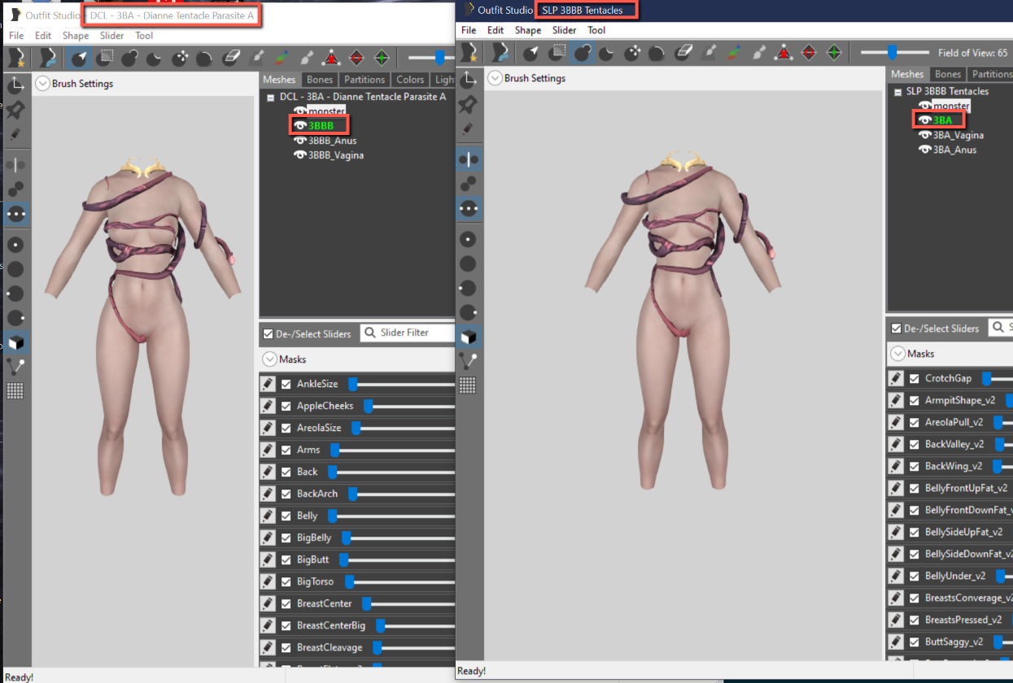Select eraser Undiff brush in left DCL window
Viewport: 1013px width, 683px height.
click(231, 58)
